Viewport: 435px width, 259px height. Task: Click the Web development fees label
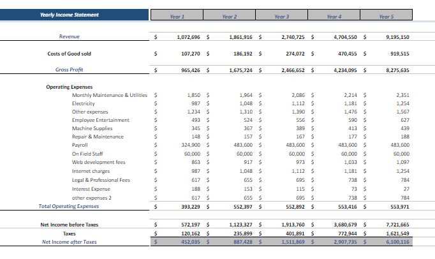[x=98, y=163]
